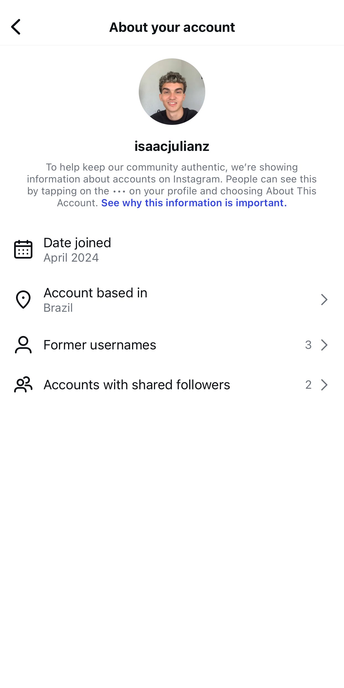Tap the back arrow icon
Screen dimensions: 344x688
click(16, 27)
